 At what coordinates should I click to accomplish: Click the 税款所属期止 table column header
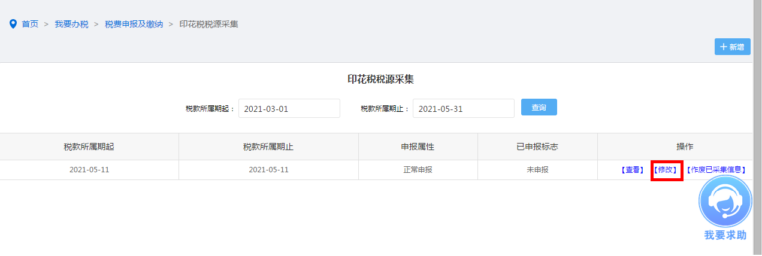click(268, 147)
